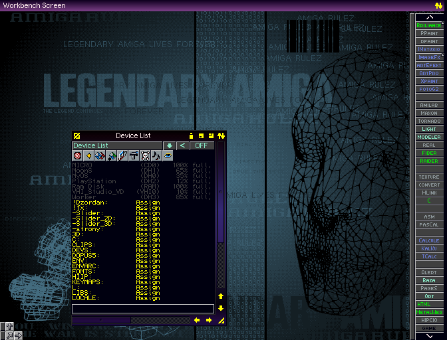Click the TCalc button
Image resolution: width=447 pixels, height=340 pixels.
[x=429, y=256]
